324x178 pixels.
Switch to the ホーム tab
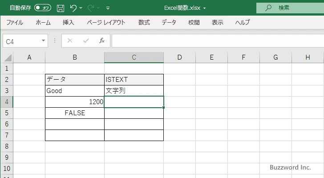click(x=43, y=22)
